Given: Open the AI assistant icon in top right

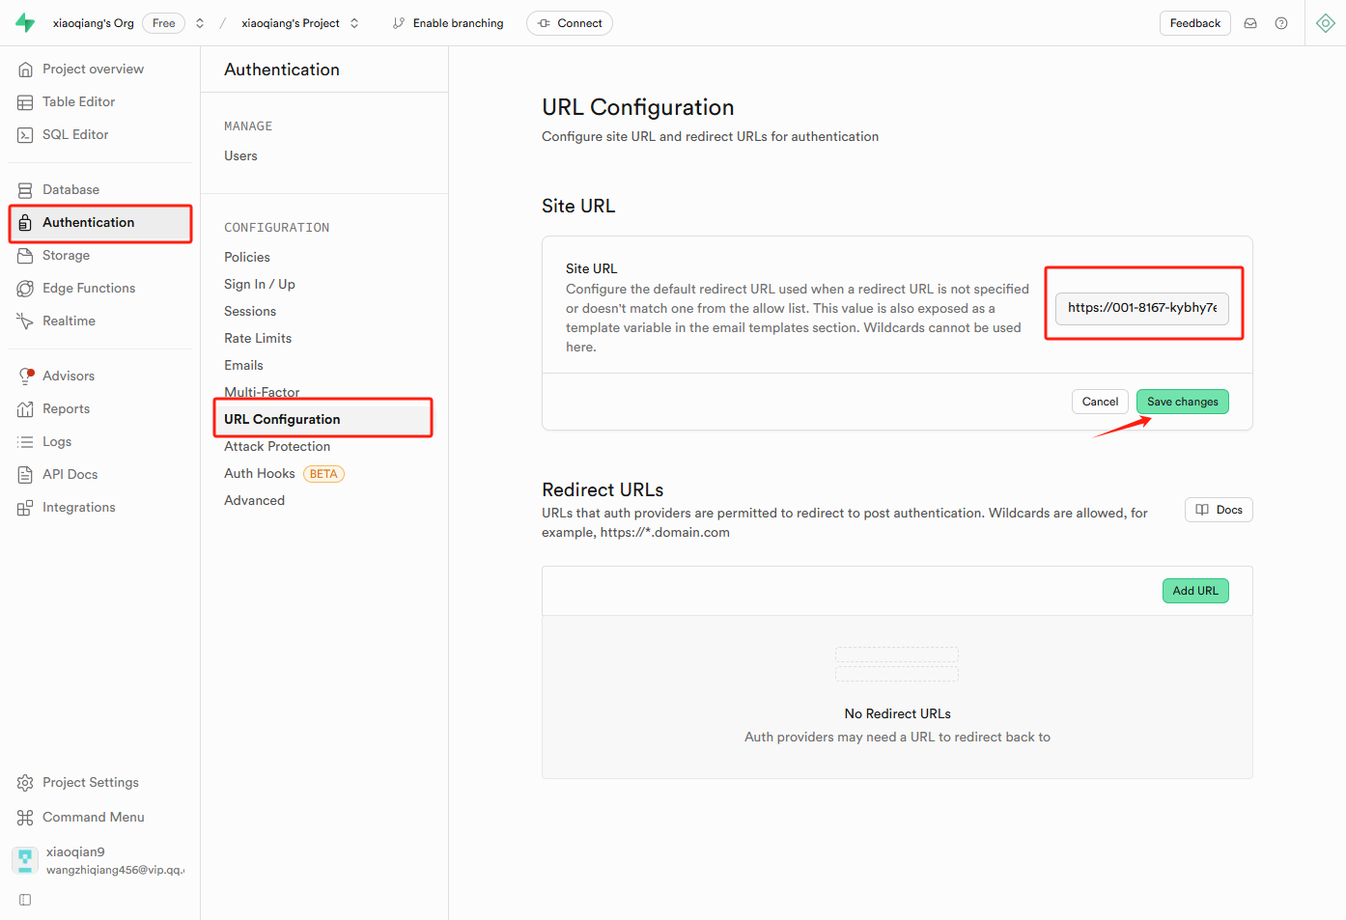Looking at the screenshot, I should click(x=1325, y=23).
